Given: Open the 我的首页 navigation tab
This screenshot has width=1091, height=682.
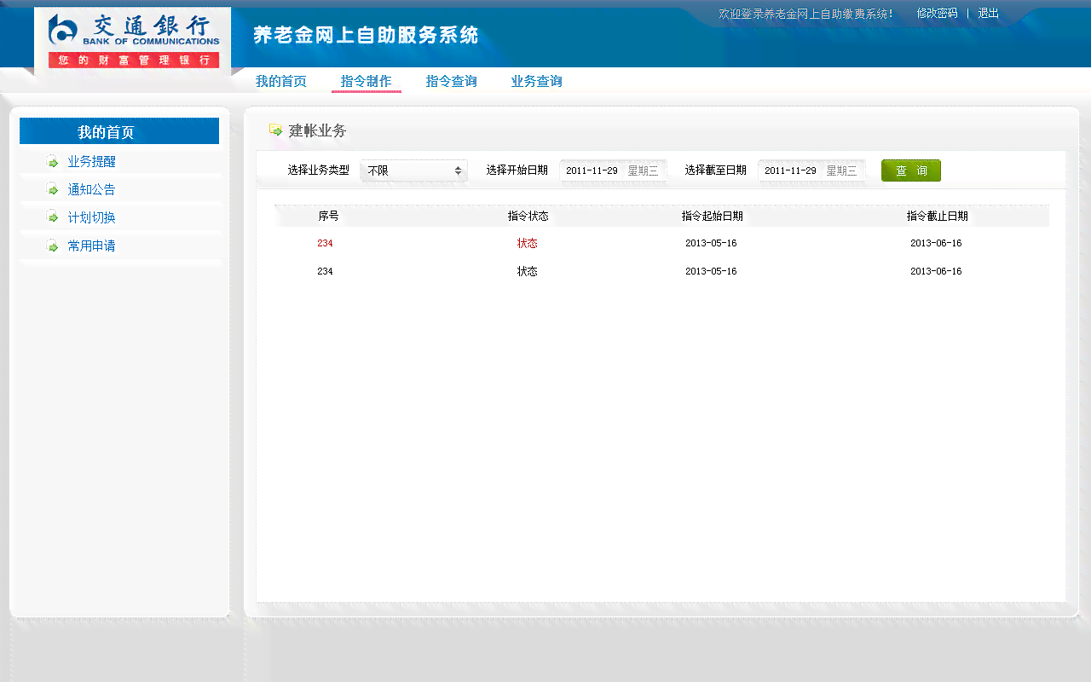Looking at the screenshot, I should pyautogui.click(x=281, y=82).
